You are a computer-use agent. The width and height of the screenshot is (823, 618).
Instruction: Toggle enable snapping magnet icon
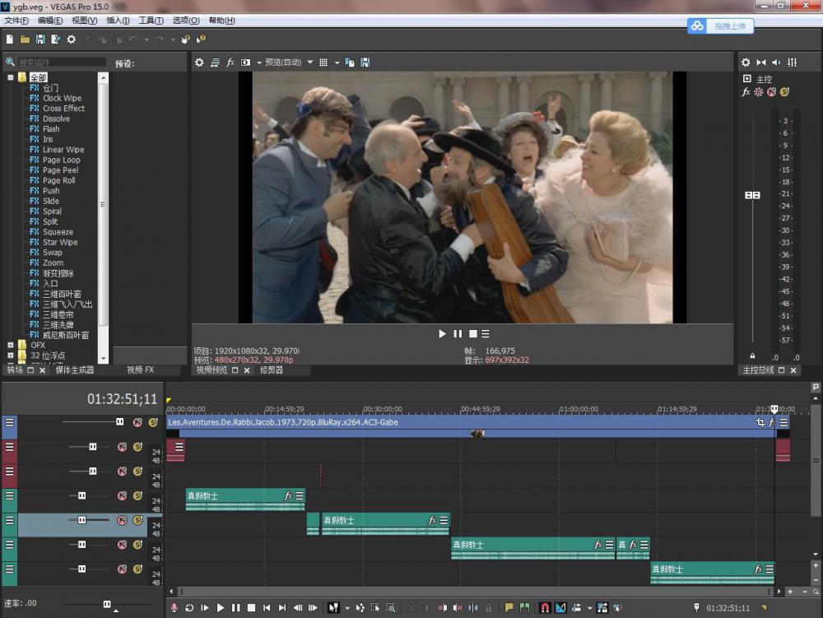click(x=545, y=607)
